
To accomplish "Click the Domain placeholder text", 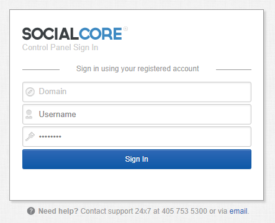I will point(53,92).
